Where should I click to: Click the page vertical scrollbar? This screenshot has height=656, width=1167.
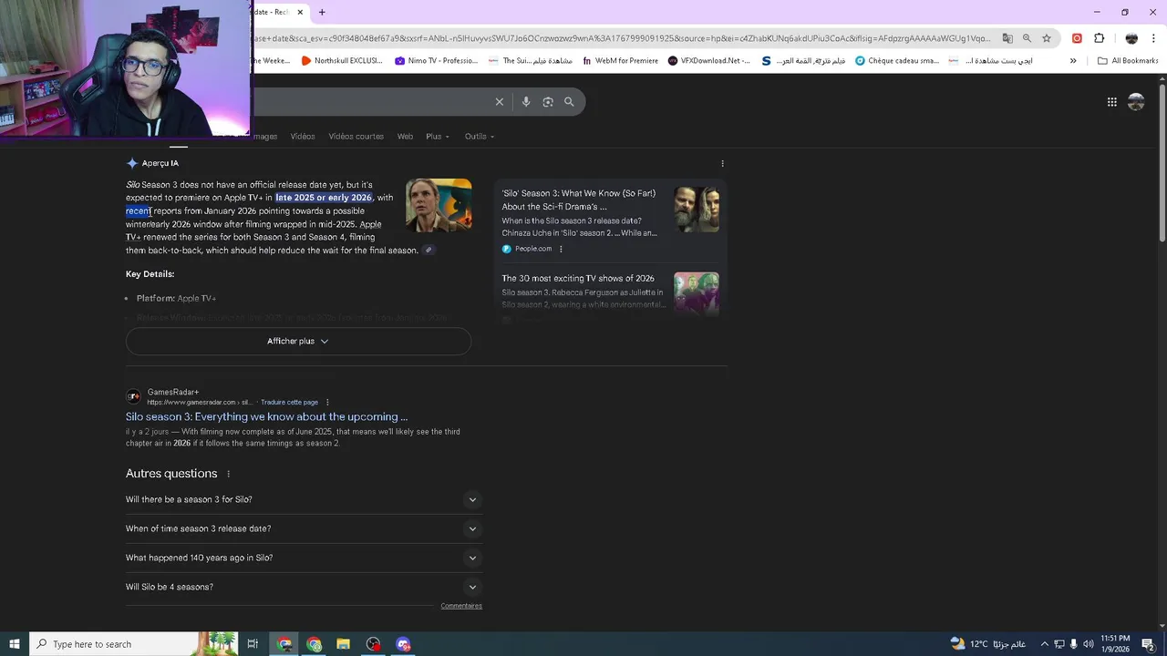click(1162, 162)
